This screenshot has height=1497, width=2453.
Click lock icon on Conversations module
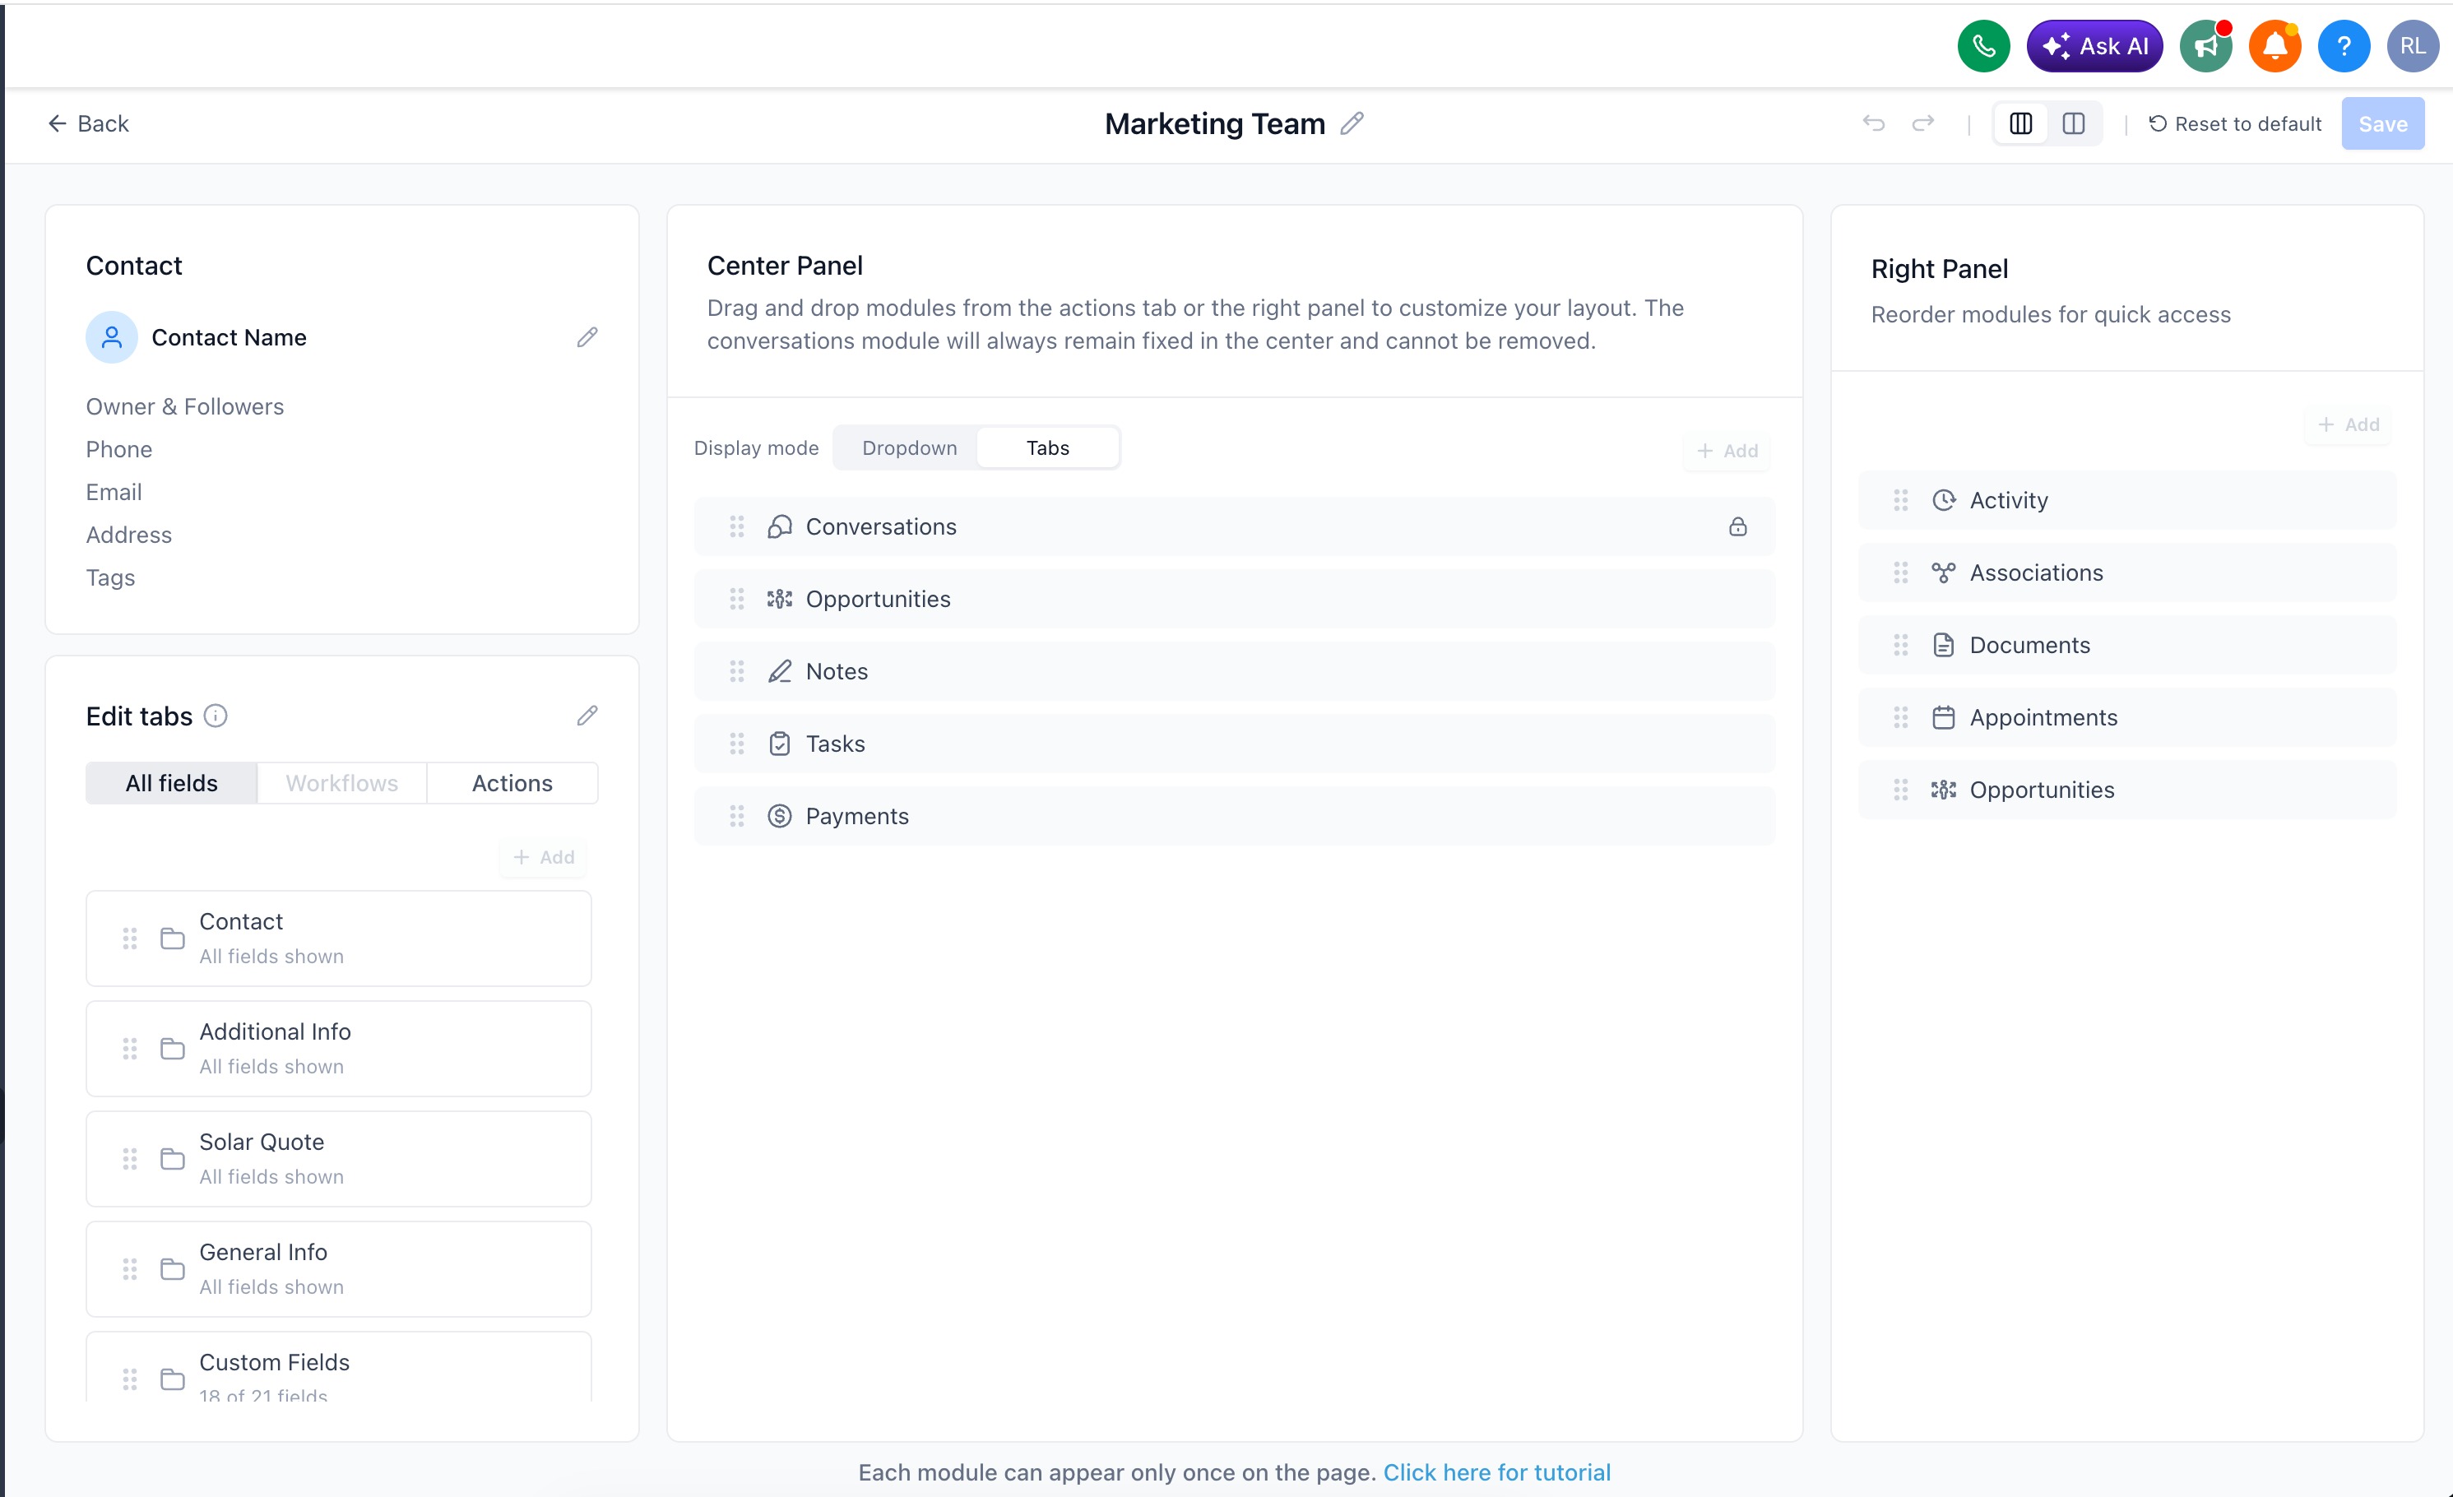click(x=1737, y=526)
